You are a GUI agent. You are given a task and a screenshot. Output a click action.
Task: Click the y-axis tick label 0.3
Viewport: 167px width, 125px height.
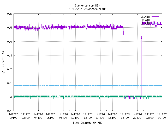tap(9, 55)
